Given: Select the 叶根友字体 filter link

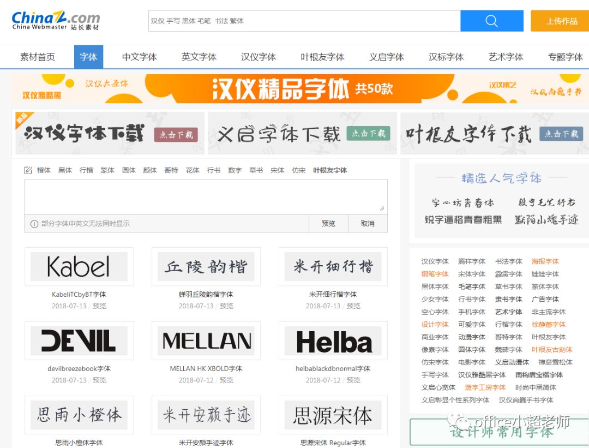Looking at the screenshot, I should point(330,170).
